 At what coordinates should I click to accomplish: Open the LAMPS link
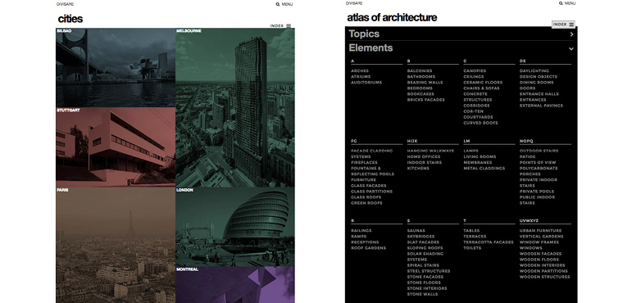tap(471, 151)
